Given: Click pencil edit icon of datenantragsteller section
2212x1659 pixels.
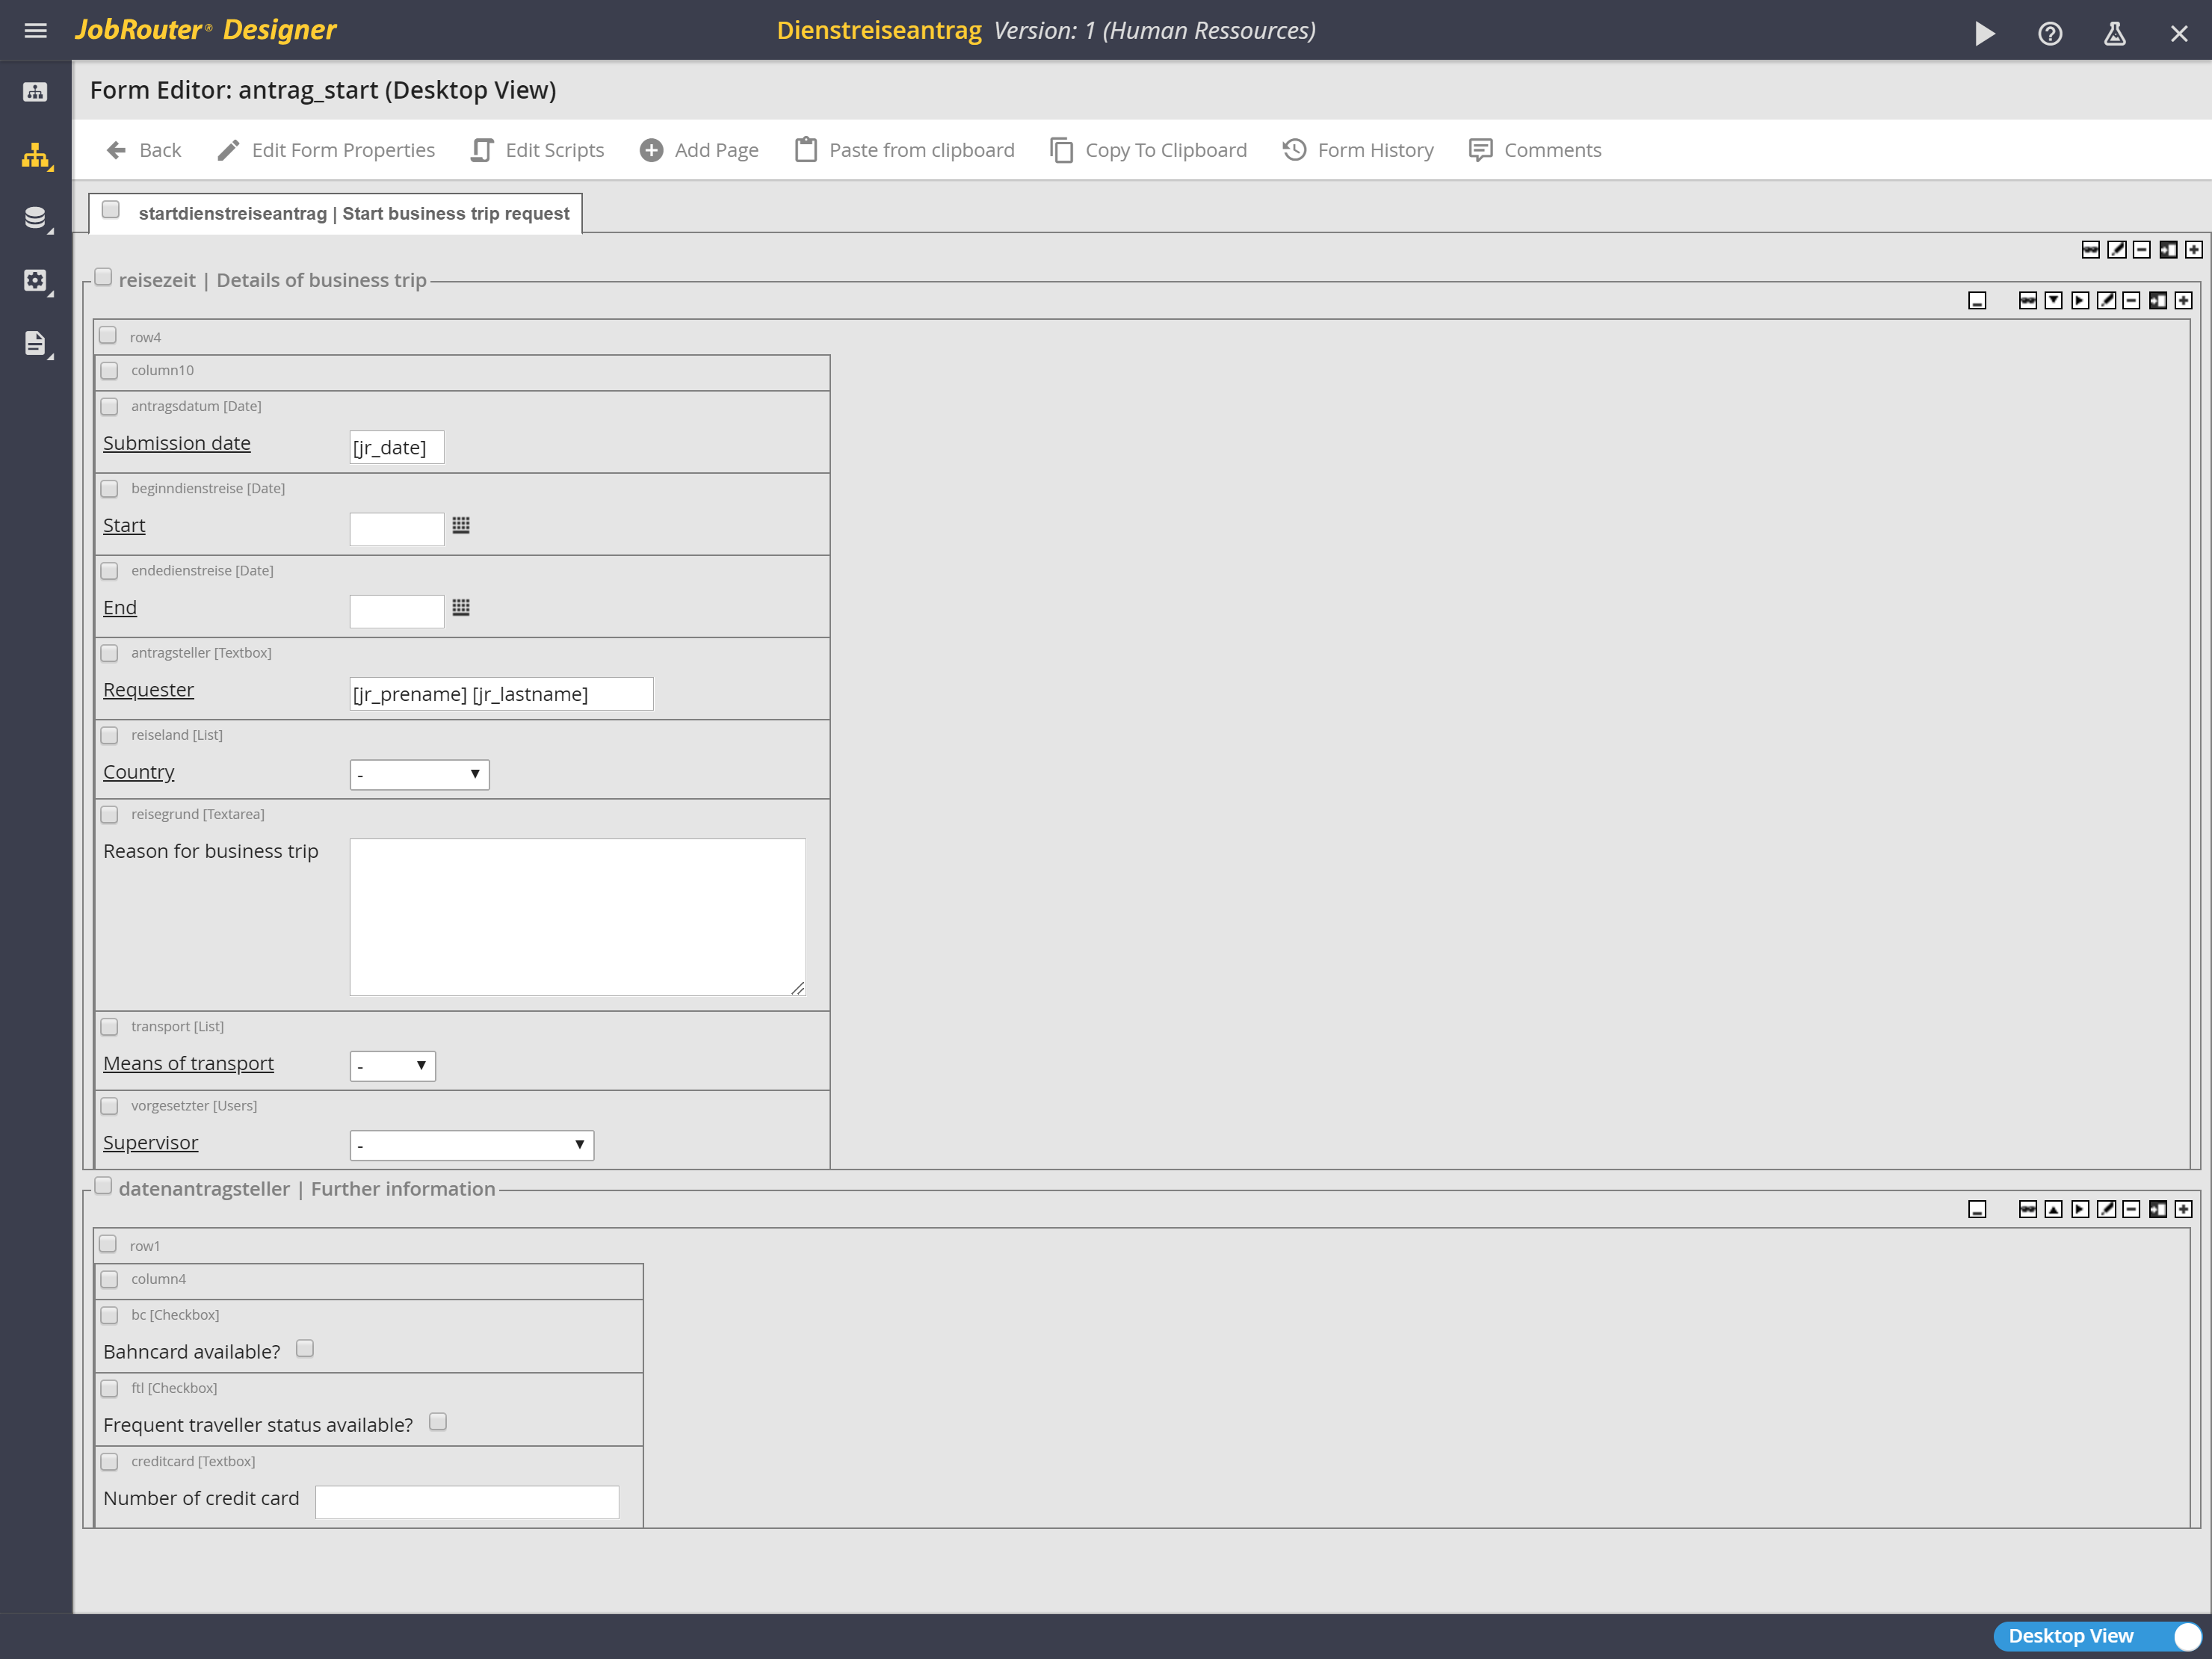Looking at the screenshot, I should point(2106,1209).
